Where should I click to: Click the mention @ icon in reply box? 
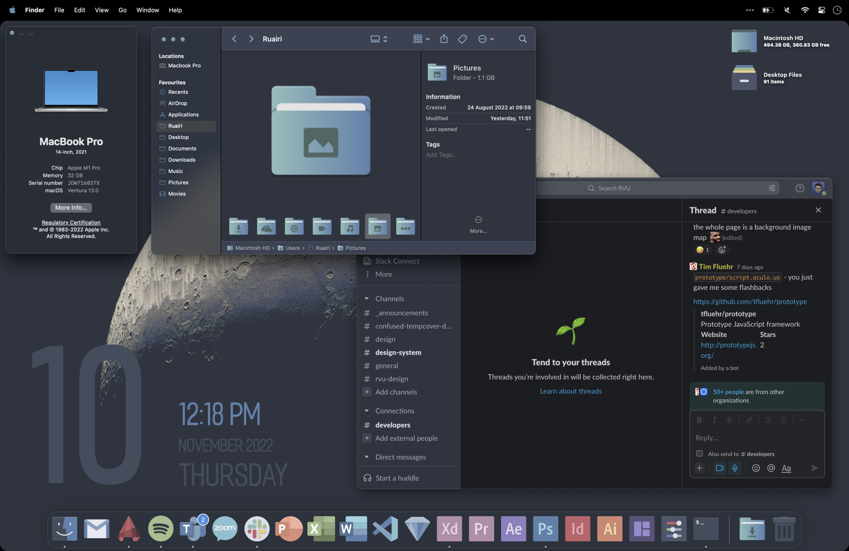771,468
